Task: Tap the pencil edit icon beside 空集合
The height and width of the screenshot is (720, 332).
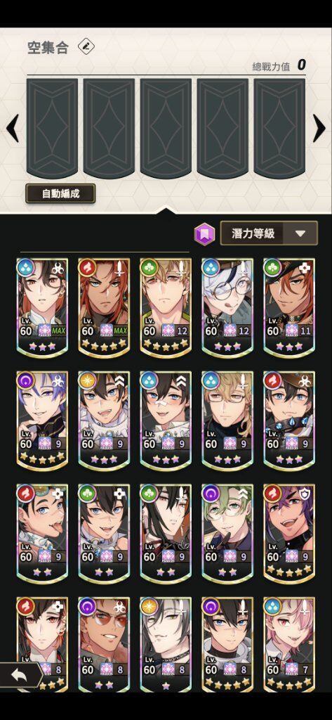Action: click(86, 46)
